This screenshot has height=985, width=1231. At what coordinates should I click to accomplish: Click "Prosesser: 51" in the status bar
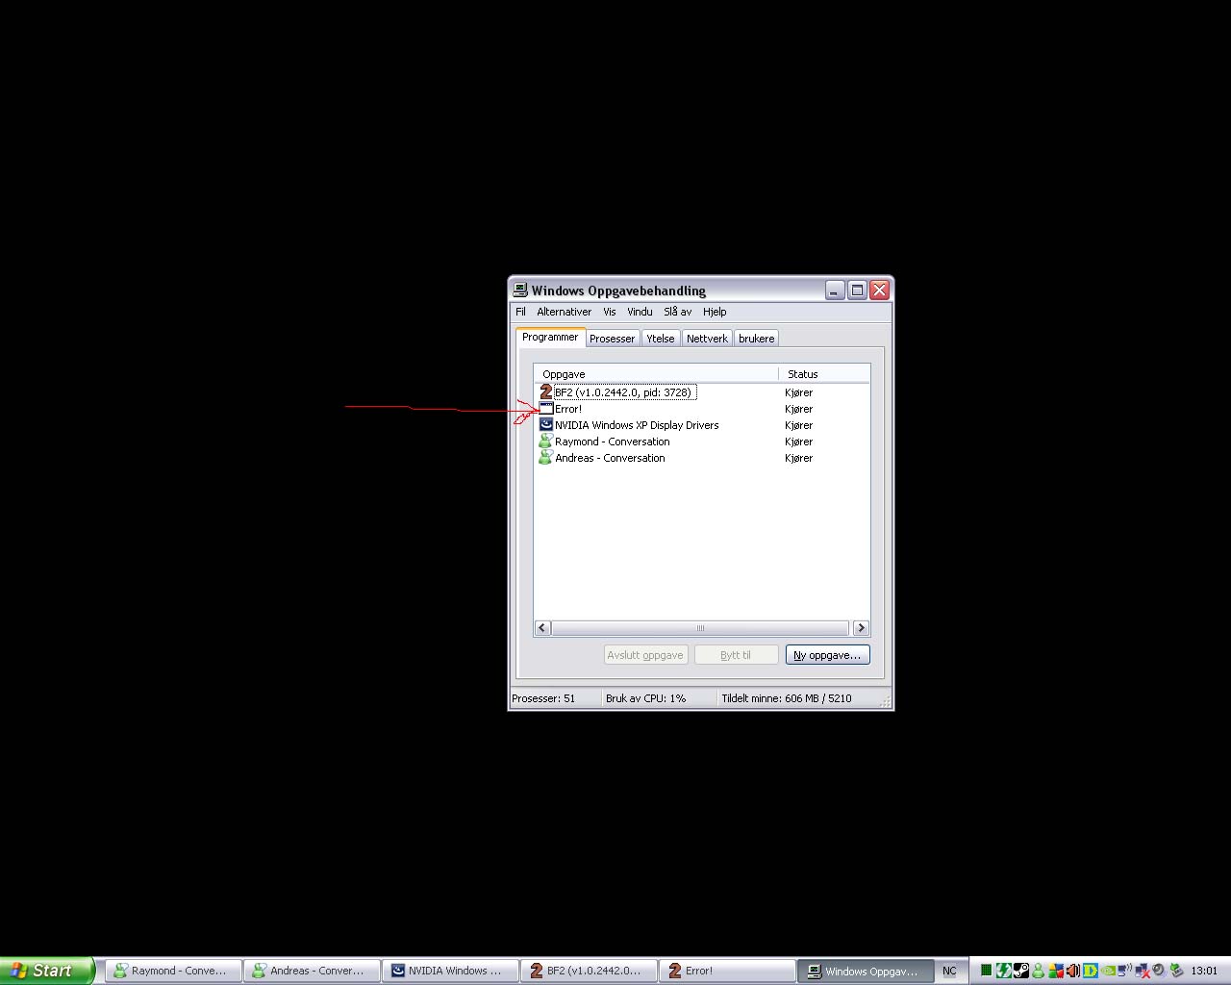pyautogui.click(x=543, y=698)
